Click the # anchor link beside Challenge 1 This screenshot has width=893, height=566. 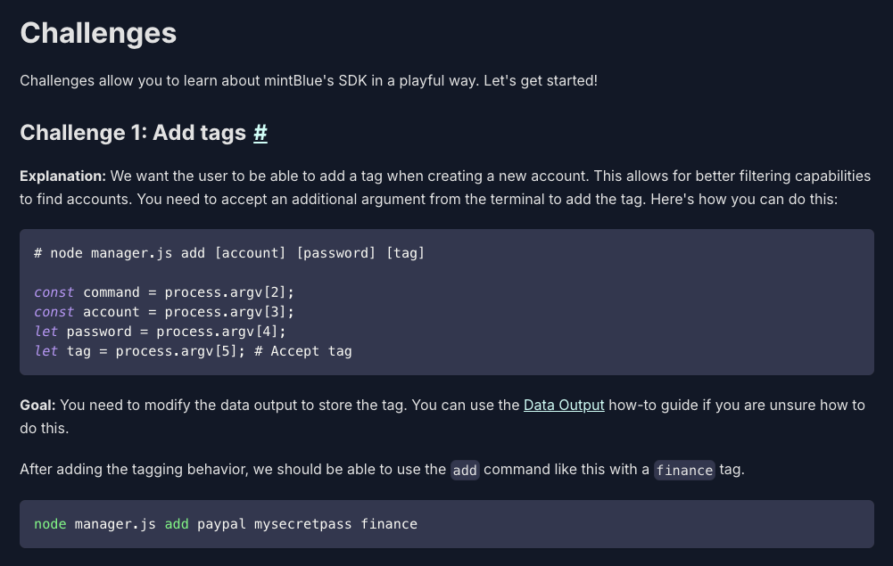(260, 133)
